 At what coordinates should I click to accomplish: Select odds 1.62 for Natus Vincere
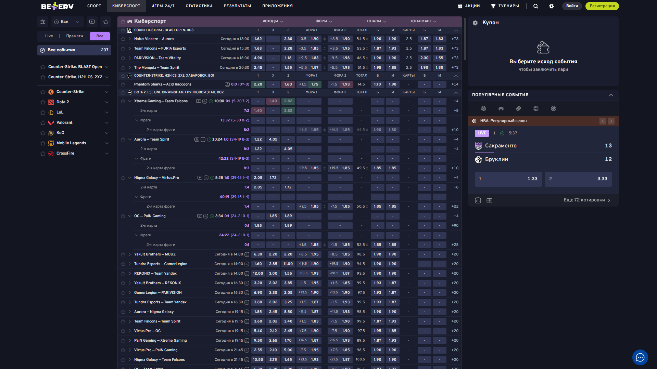tap(258, 39)
